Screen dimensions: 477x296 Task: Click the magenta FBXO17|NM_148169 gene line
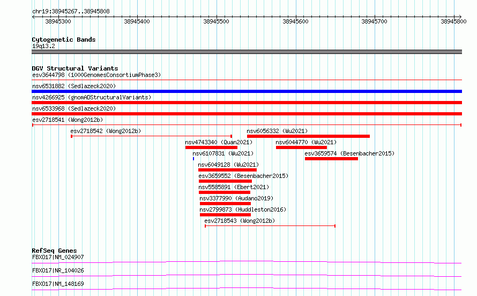click(x=247, y=289)
